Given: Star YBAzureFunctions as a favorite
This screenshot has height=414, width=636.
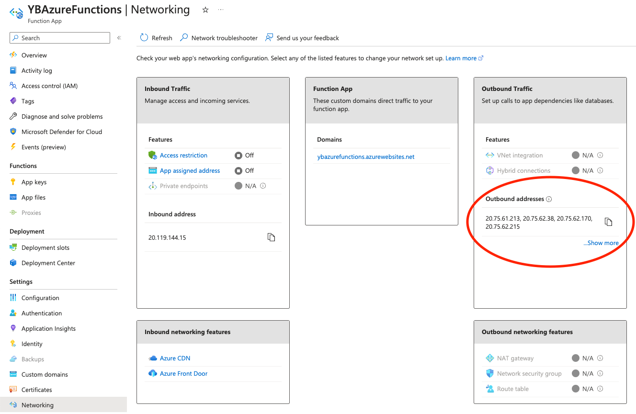Looking at the screenshot, I should pos(205,9).
